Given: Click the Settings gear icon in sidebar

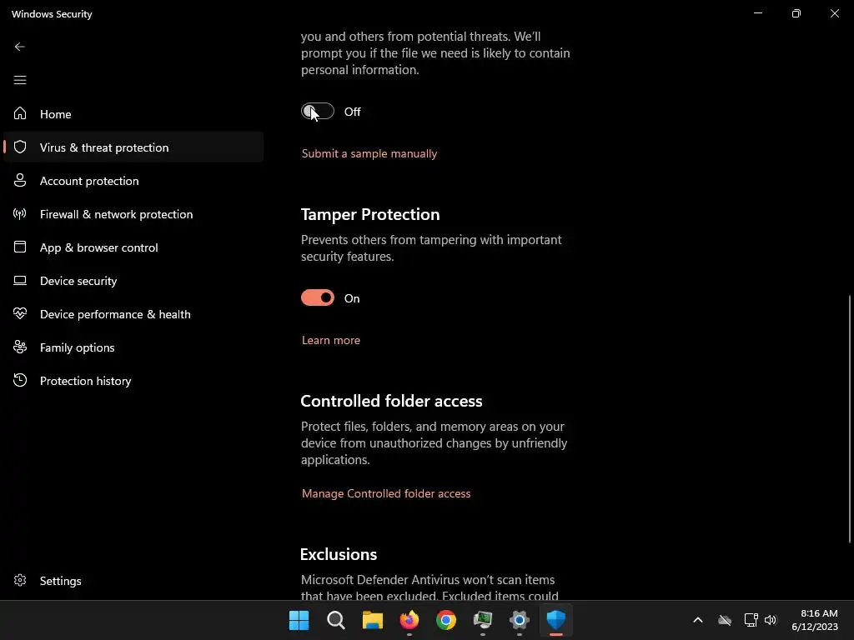Looking at the screenshot, I should (20, 580).
